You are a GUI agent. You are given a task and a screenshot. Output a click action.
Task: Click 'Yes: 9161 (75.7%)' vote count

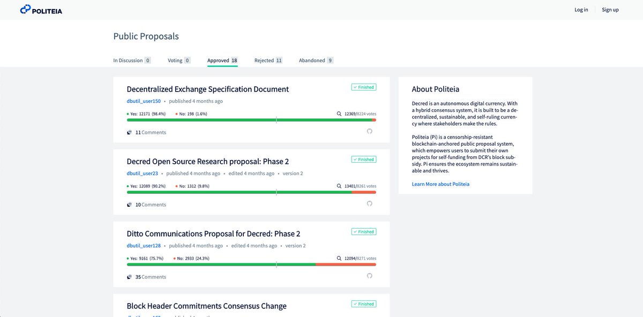(145, 259)
